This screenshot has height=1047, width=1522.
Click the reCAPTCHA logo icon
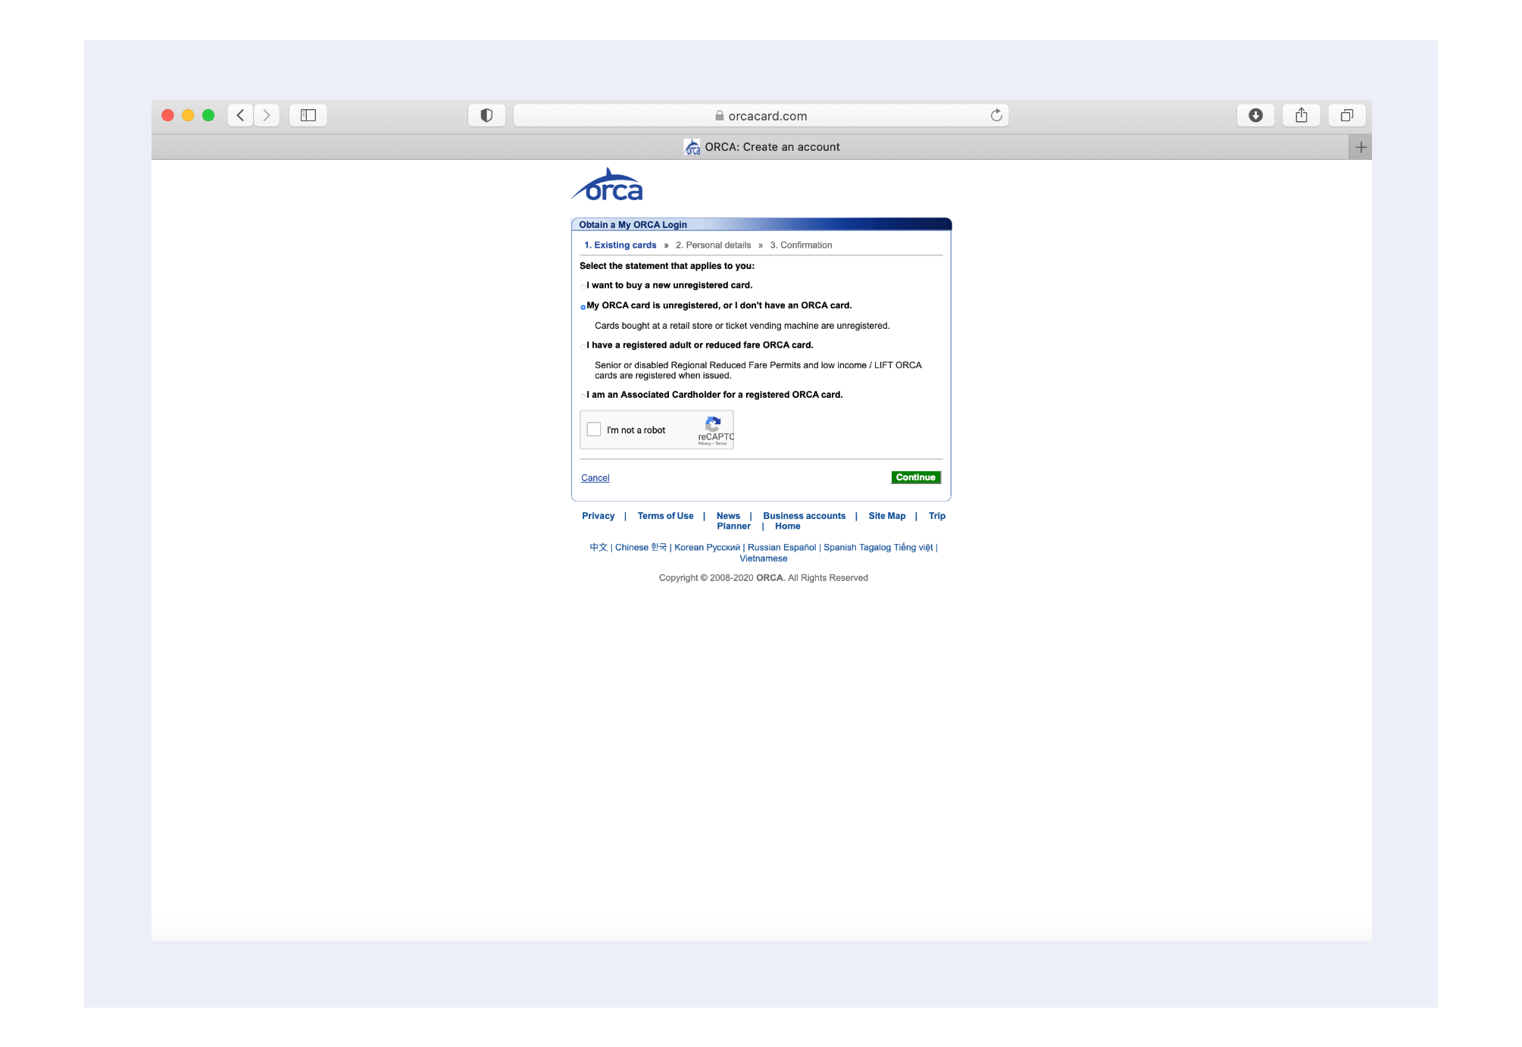pos(713,423)
